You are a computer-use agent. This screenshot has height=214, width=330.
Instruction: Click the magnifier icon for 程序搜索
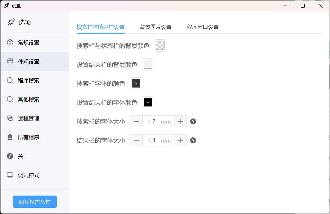coord(10,80)
